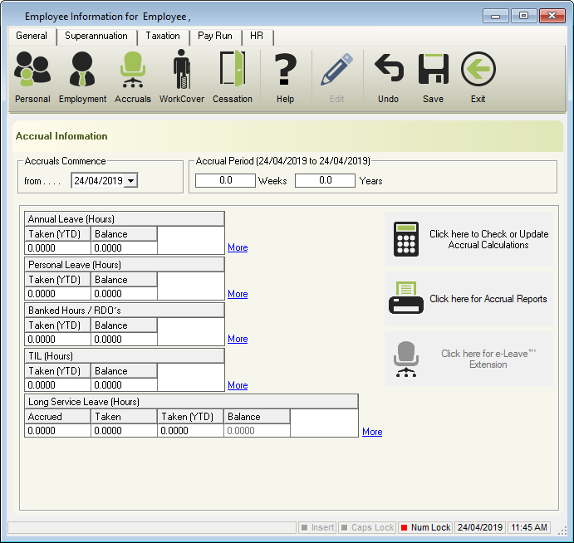This screenshot has height=543, width=574.
Task: Undo changes with the Undo arrow
Action: point(388,77)
